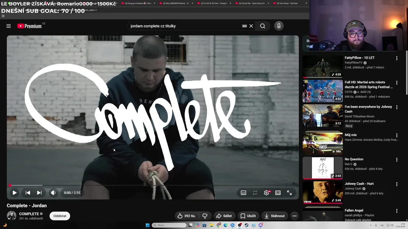Switch the player to theater mode

coord(278,193)
